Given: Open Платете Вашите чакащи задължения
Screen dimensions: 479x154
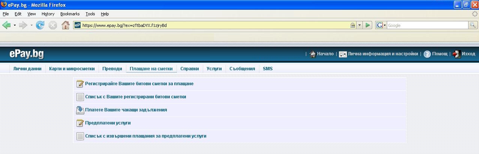Looking at the screenshot, I should [126, 110].
